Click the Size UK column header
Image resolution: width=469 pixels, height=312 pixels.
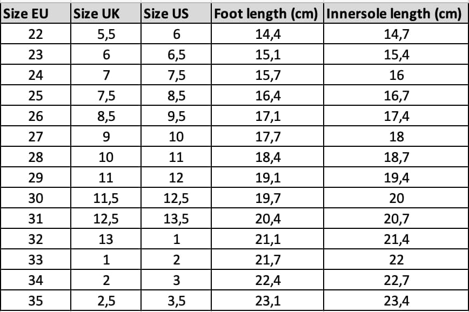tap(106, 13)
